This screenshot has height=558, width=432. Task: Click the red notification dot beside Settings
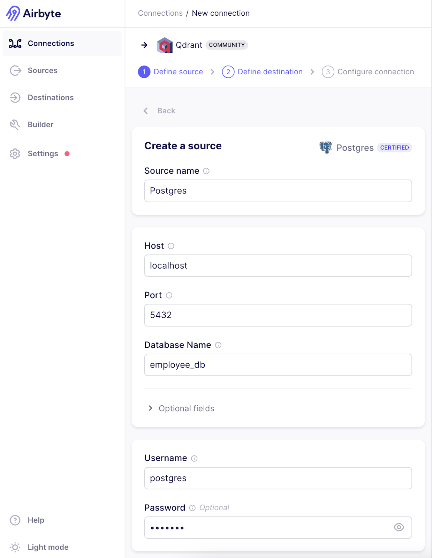pyautogui.click(x=67, y=153)
